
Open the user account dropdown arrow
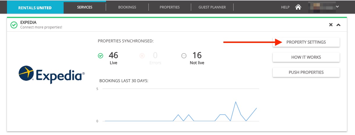(x=337, y=7)
